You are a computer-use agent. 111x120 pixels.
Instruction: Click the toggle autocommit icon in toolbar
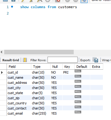(x=84, y=1)
